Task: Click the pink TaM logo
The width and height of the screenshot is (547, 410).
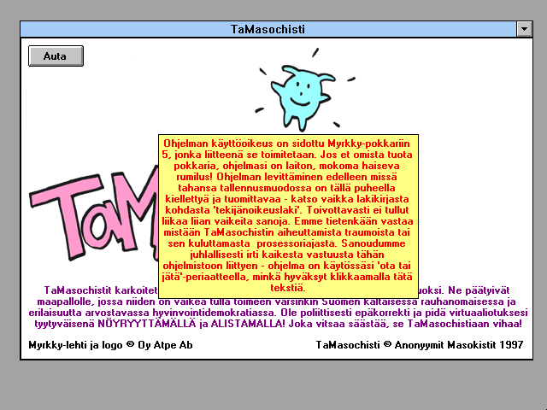Action: 94,214
